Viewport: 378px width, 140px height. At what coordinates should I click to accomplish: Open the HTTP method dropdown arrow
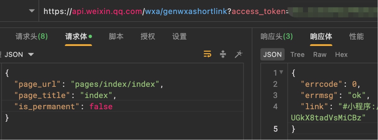click(32, 11)
